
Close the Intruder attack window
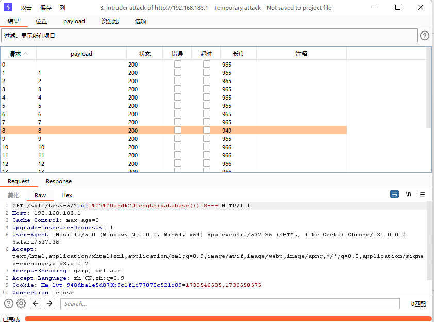click(421, 7)
